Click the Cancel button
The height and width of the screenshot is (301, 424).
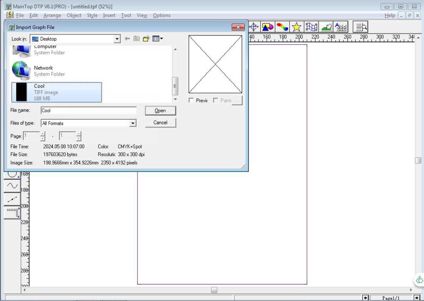tap(160, 122)
